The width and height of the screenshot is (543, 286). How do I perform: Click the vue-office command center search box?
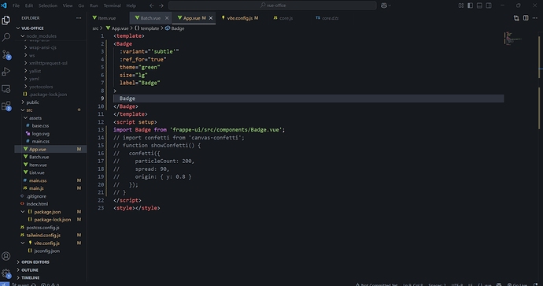[x=272, y=6]
